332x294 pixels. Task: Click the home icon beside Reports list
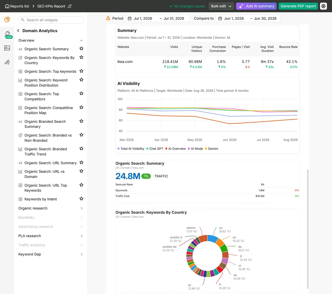click(x=7, y=6)
